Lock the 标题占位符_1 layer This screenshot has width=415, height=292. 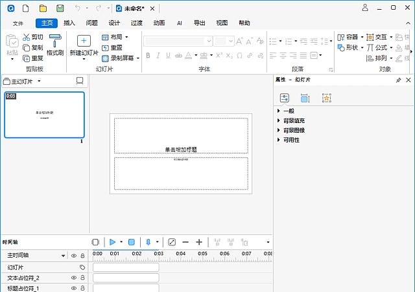coord(82,288)
